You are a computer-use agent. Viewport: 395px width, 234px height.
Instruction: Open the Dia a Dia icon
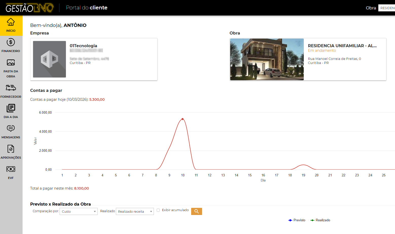click(11, 108)
